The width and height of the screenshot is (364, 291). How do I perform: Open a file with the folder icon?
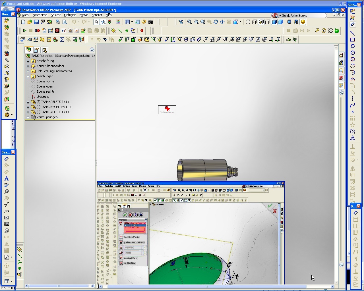(x=30, y=22)
